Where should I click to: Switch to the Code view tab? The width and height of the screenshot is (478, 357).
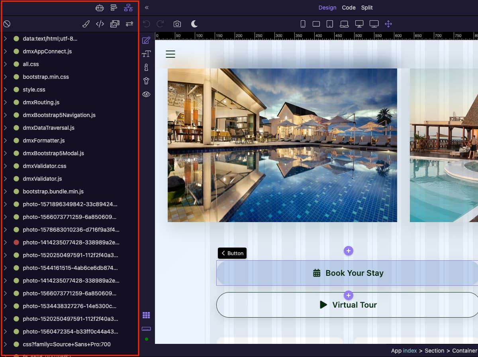tap(349, 8)
